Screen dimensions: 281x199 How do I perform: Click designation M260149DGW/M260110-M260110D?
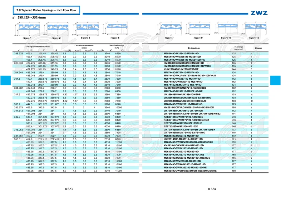pos(183,104)
